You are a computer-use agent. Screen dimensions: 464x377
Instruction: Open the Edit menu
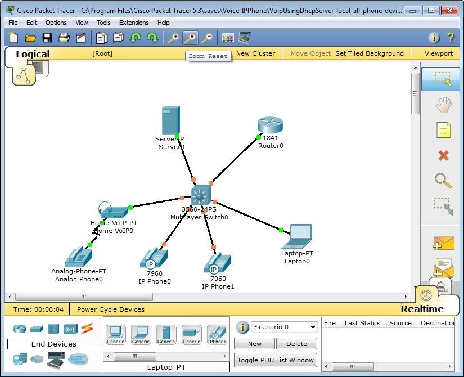31,23
